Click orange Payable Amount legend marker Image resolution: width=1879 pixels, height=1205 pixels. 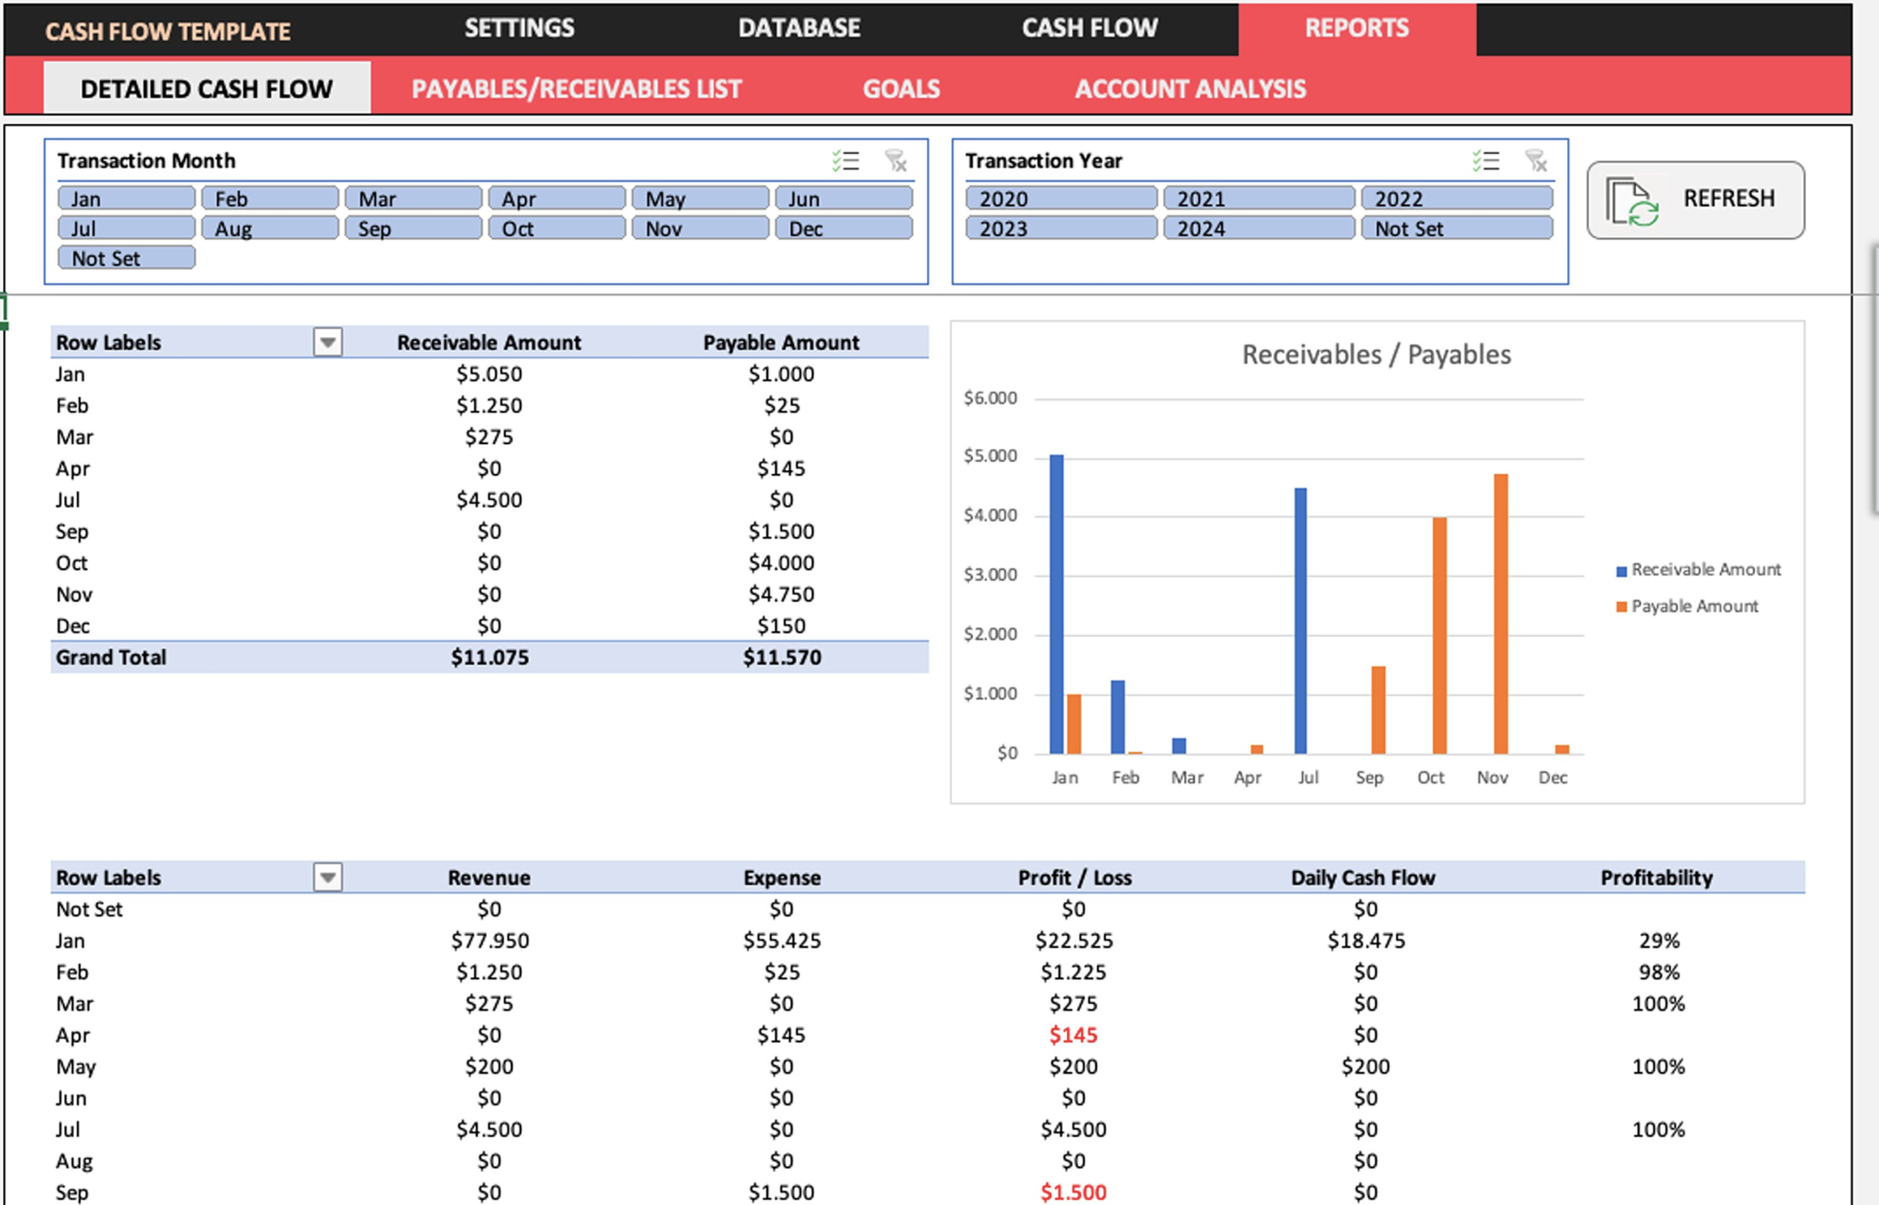point(1621,607)
